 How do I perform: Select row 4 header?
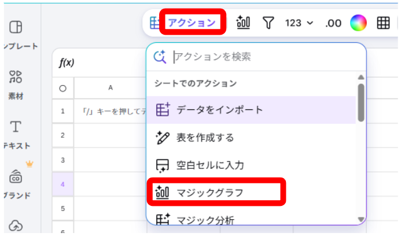tap(62, 184)
